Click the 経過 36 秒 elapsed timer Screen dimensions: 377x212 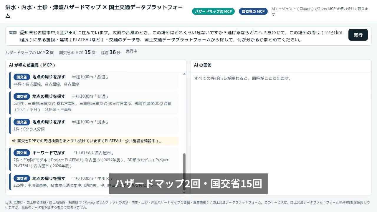pos(111,52)
